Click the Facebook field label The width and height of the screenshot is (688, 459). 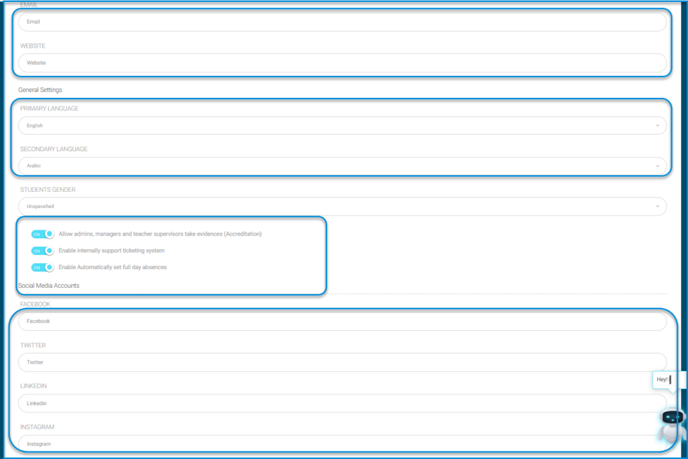pyautogui.click(x=35, y=304)
